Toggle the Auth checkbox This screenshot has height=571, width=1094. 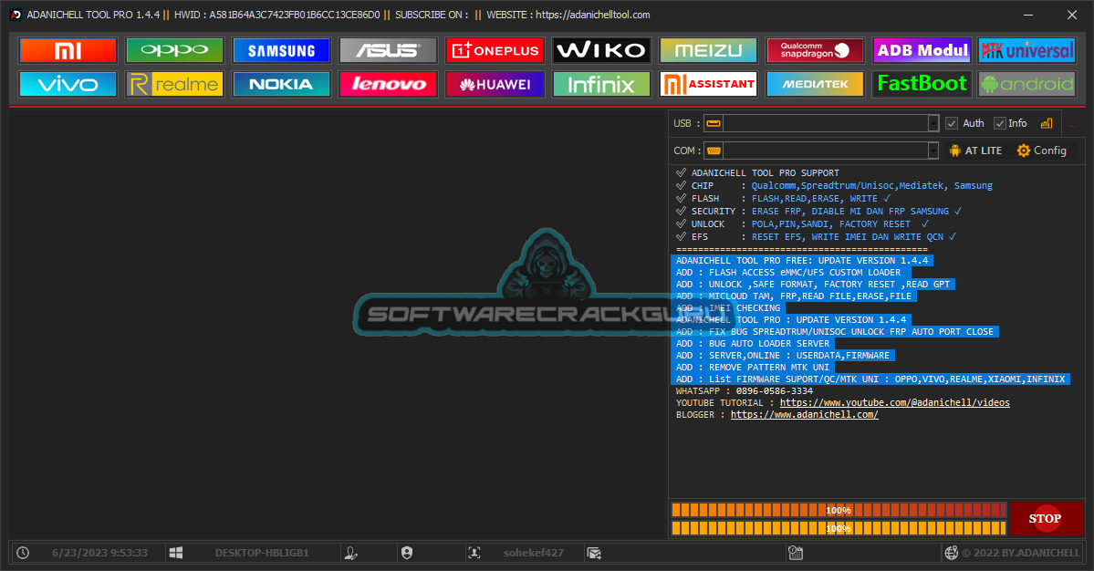point(952,123)
